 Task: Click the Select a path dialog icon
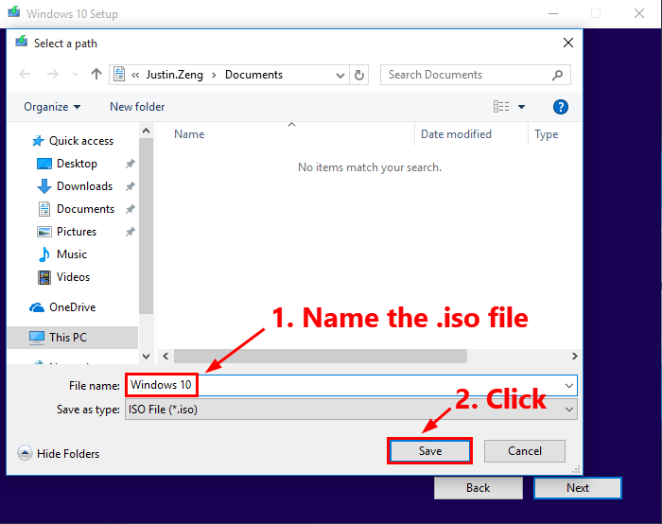pos(22,42)
